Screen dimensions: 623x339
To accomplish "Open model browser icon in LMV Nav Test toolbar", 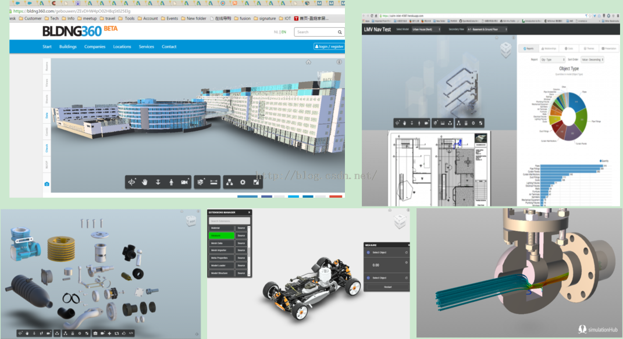I will 458,123.
